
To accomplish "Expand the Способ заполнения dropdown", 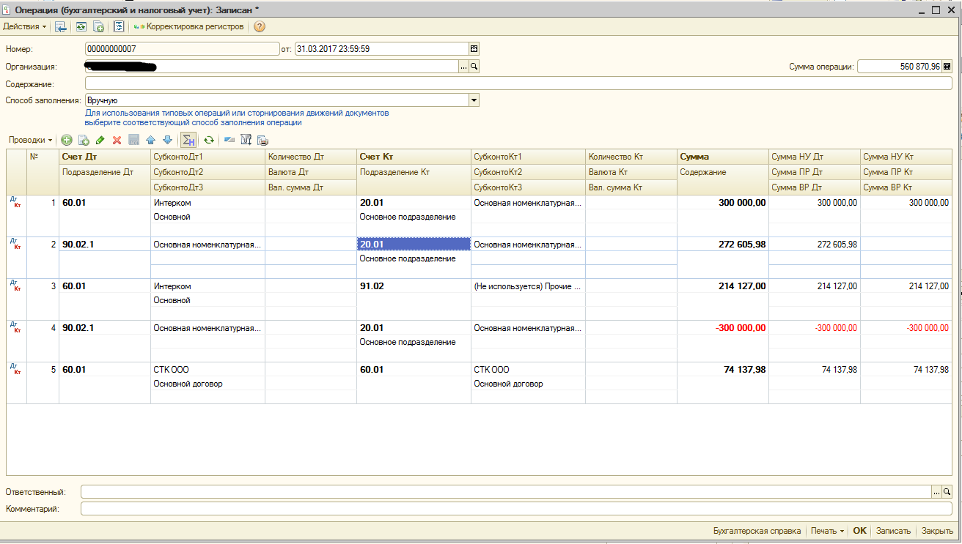I will coord(474,100).
